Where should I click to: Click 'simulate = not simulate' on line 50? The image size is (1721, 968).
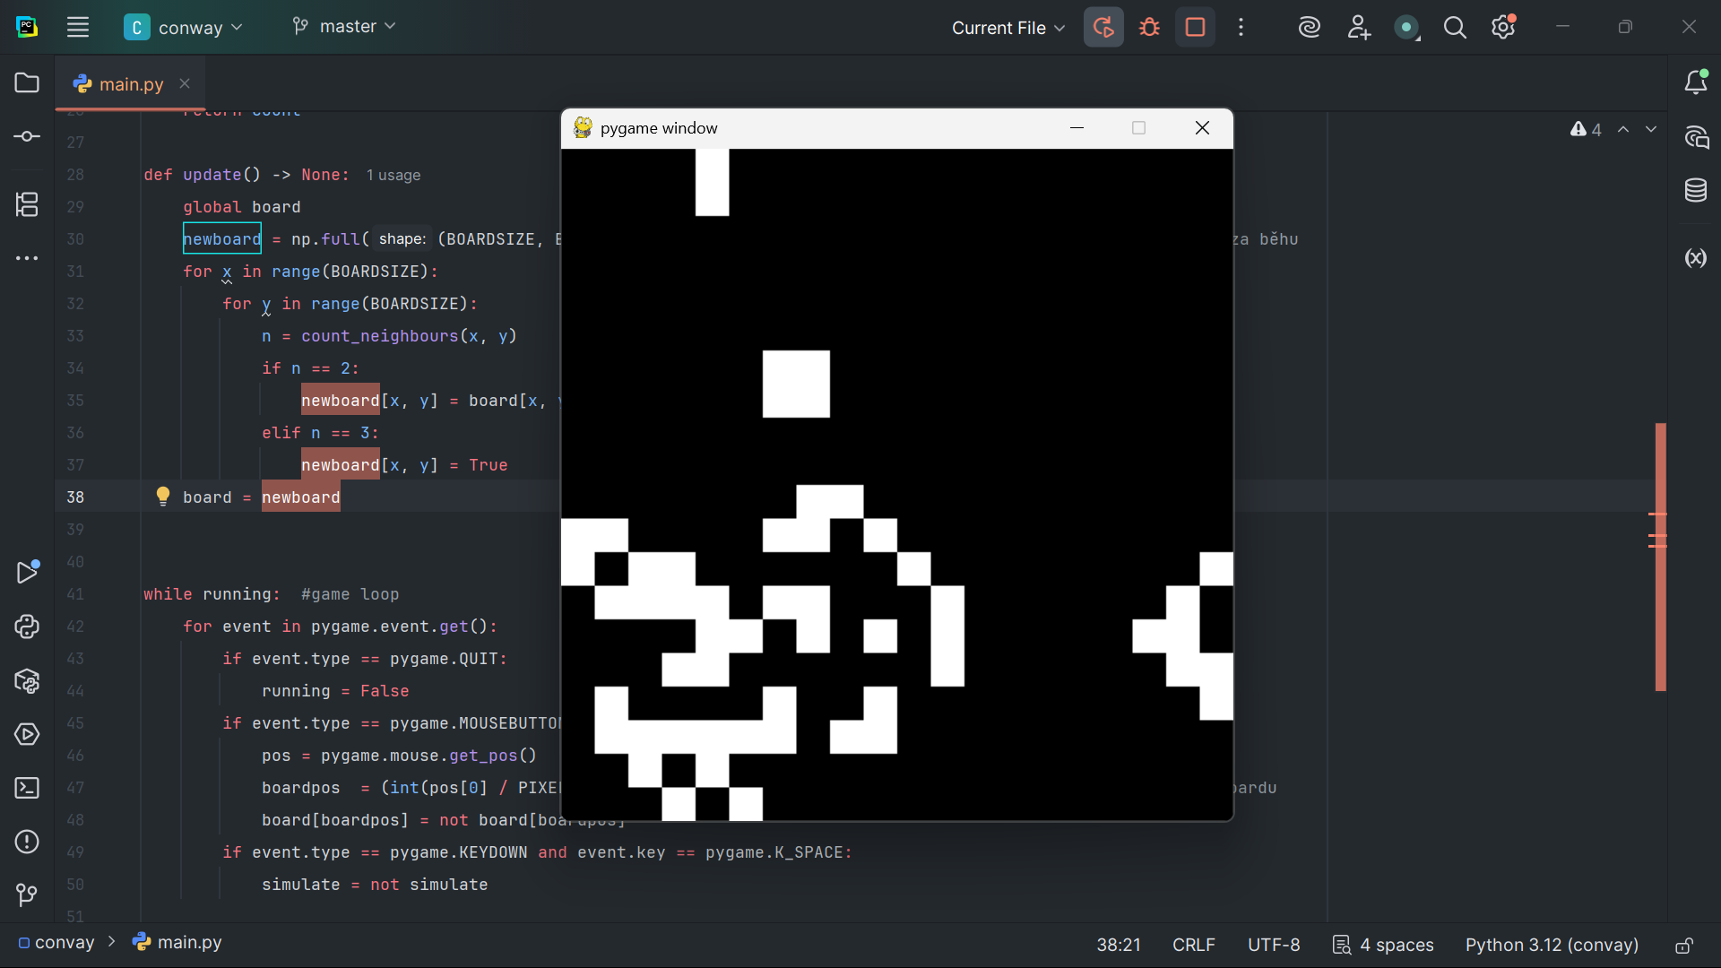(375, 885)
